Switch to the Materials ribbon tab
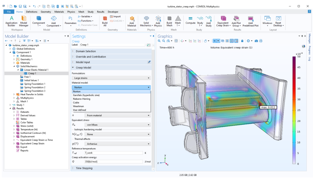The height and width of the screenshot is (178, 313). point(59,12)
